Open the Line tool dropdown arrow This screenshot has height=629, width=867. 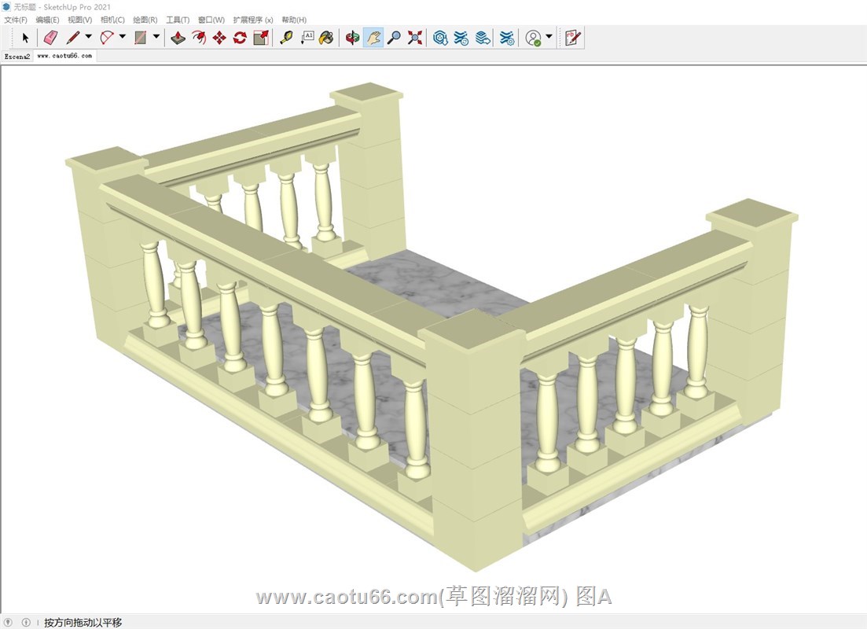coord(89,36)
